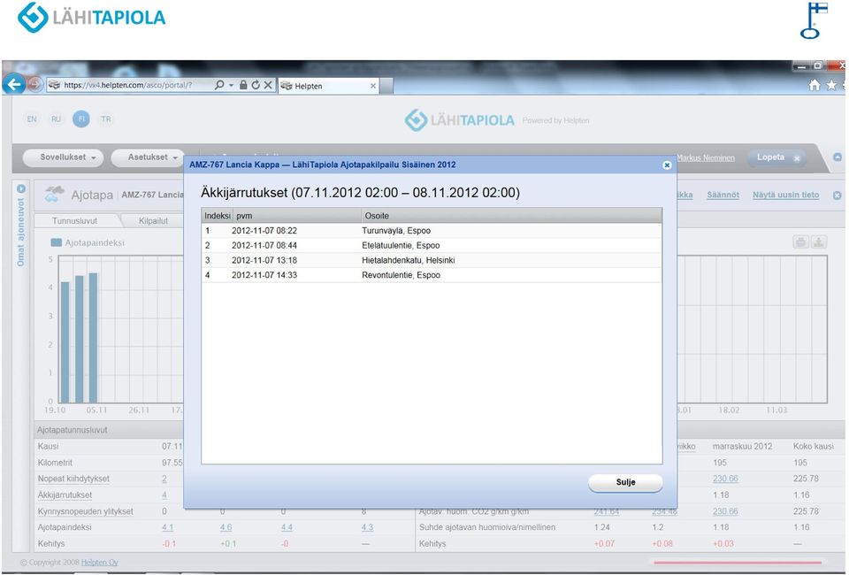Screen dimensions: 849x575
Task: Click the Näytä uusin tieto link
Action: (785, 195)
